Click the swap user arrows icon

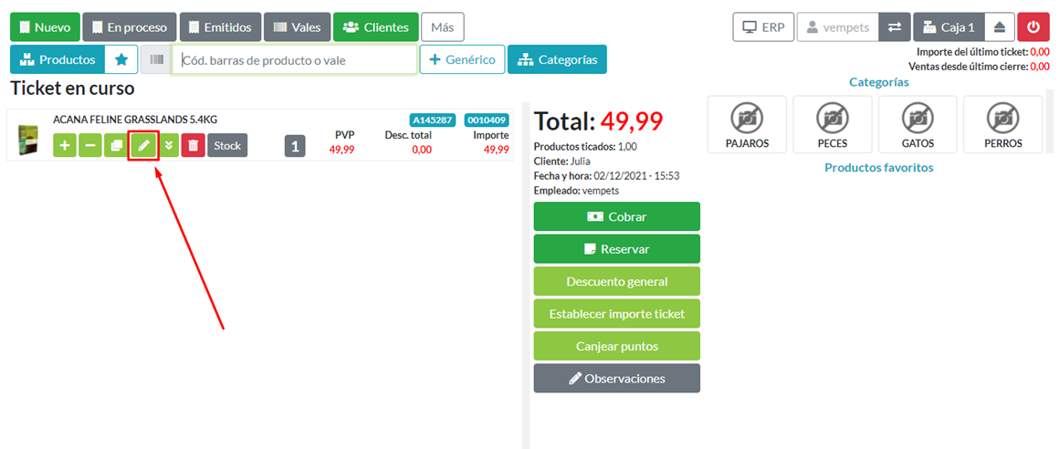[894, 27]
